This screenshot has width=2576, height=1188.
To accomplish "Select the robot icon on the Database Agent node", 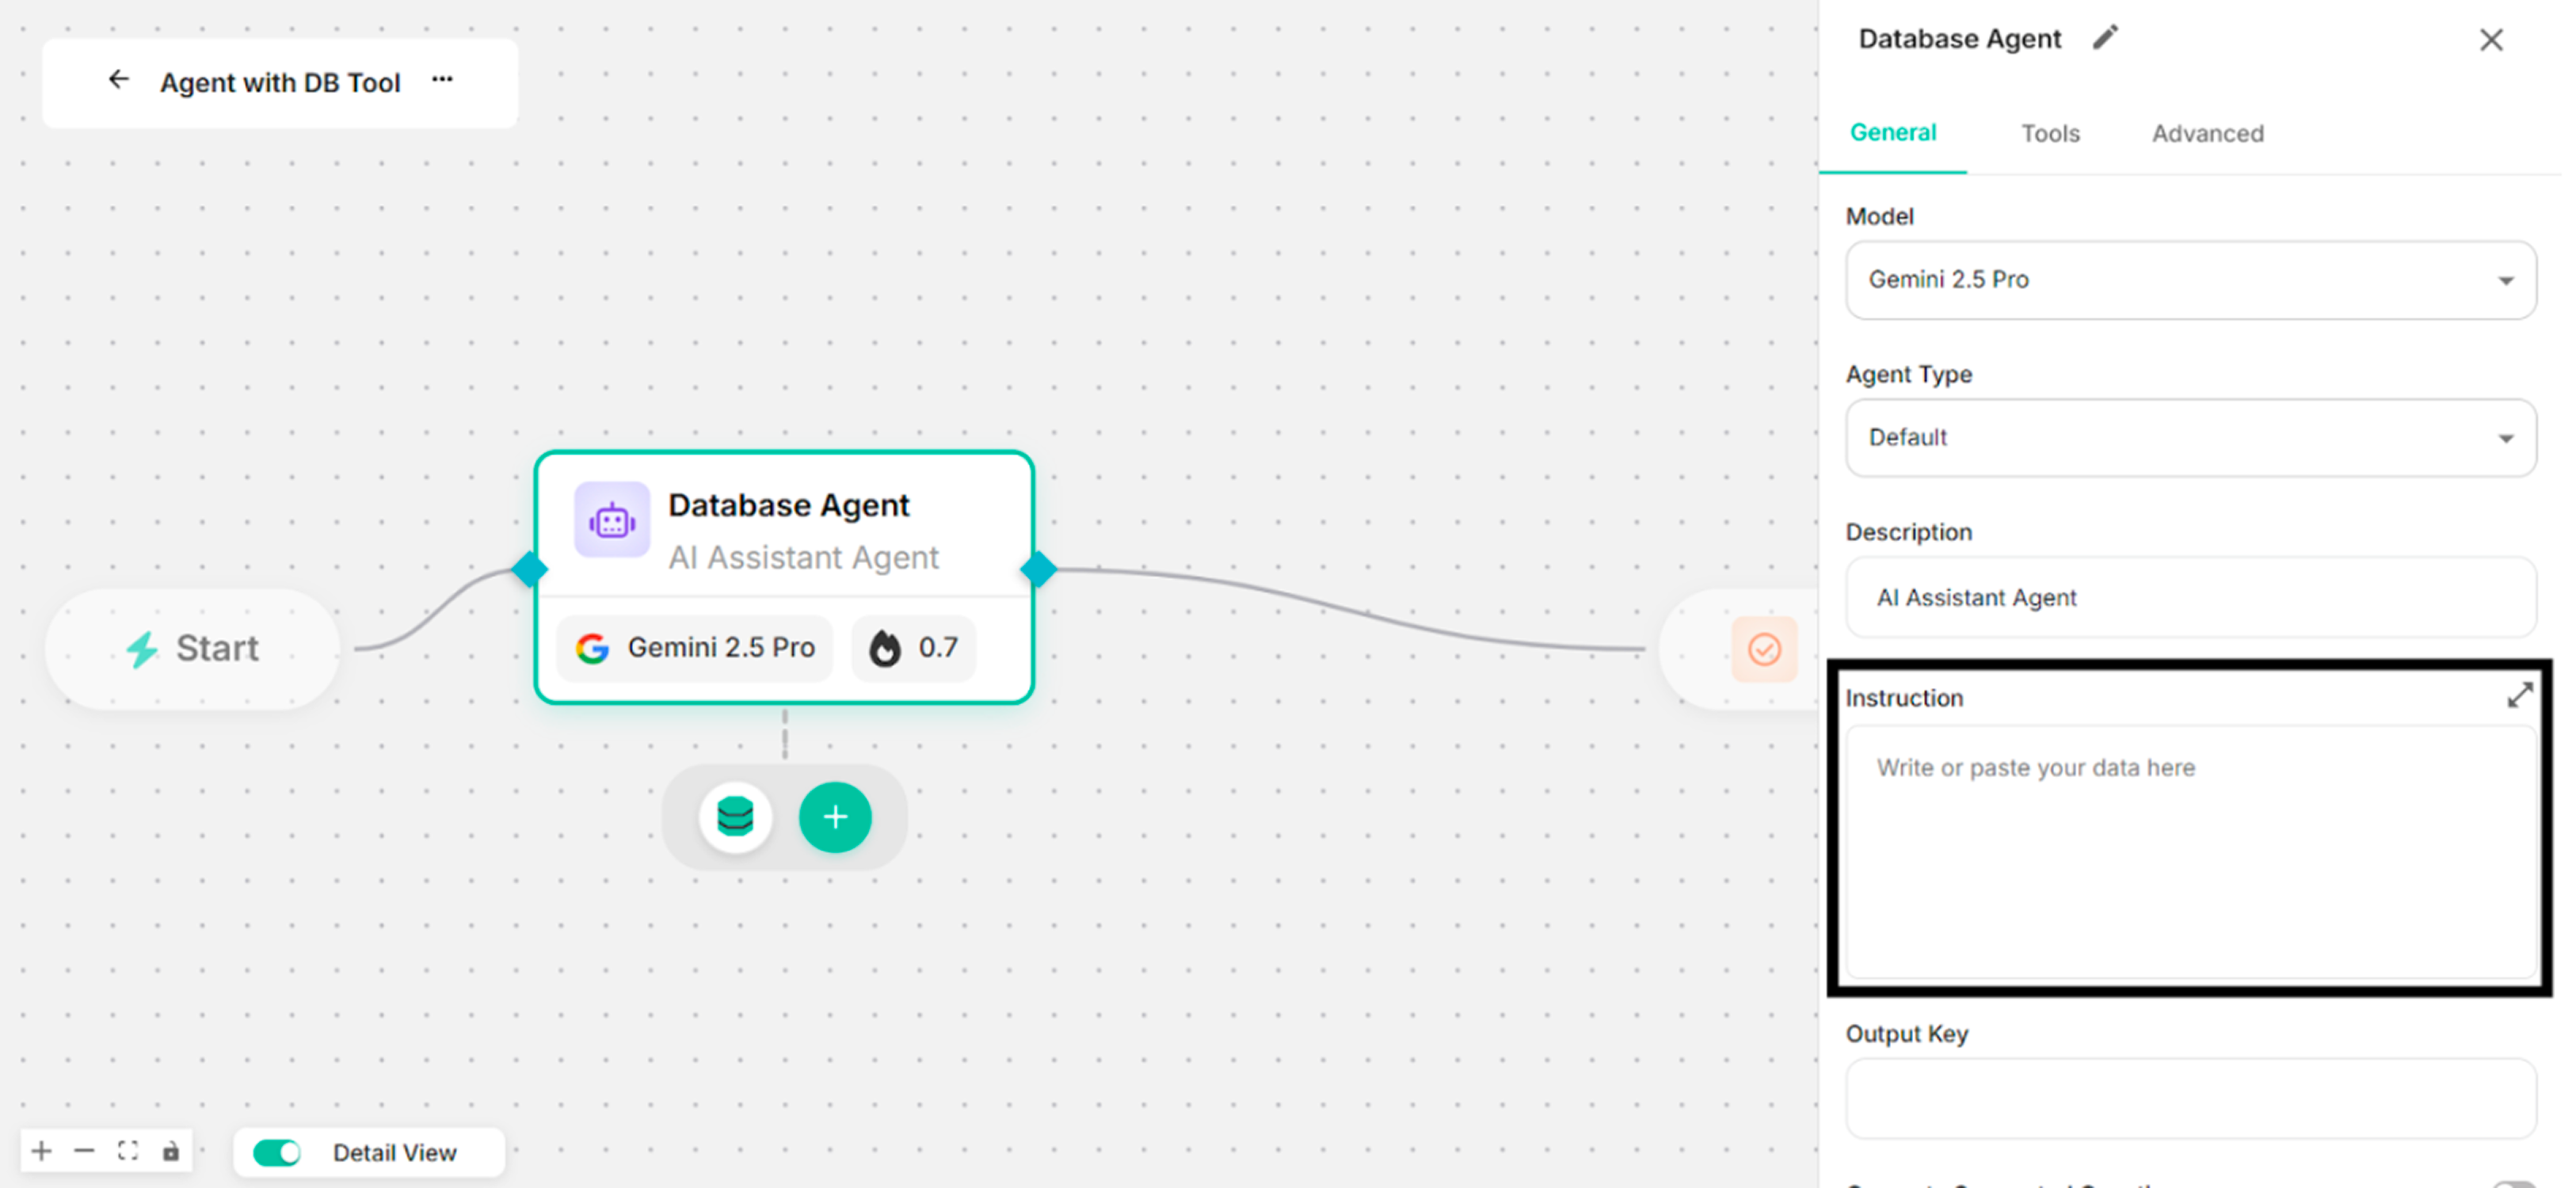I will pyautogui.click(x=612, y=520).
